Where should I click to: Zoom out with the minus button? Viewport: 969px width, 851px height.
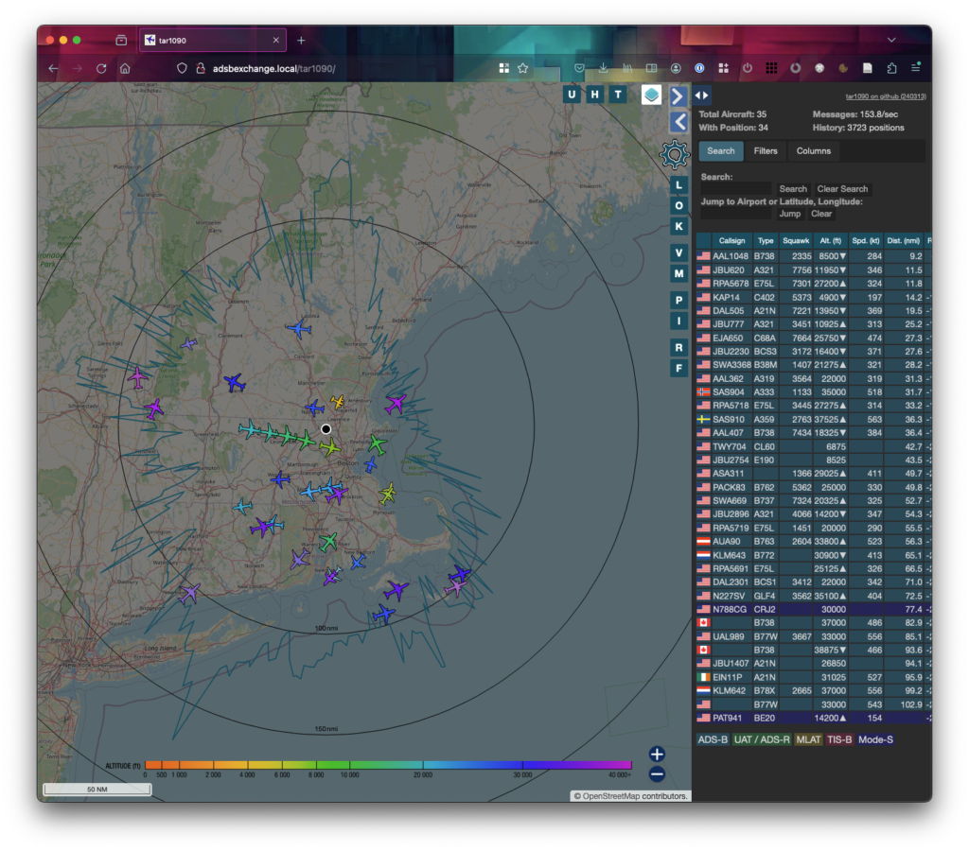pyautogui.click(x=657, y=773)
